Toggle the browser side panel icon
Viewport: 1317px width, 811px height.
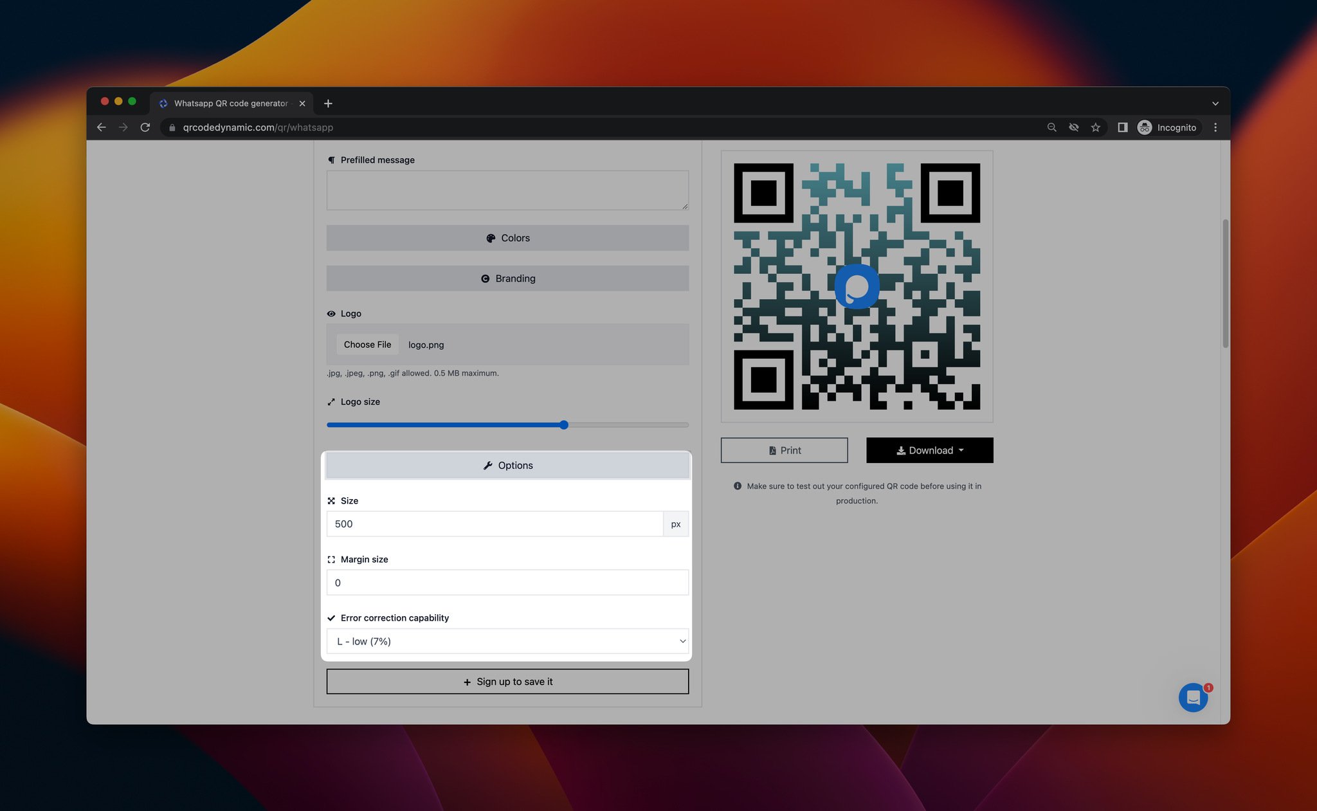point(1123,127)
